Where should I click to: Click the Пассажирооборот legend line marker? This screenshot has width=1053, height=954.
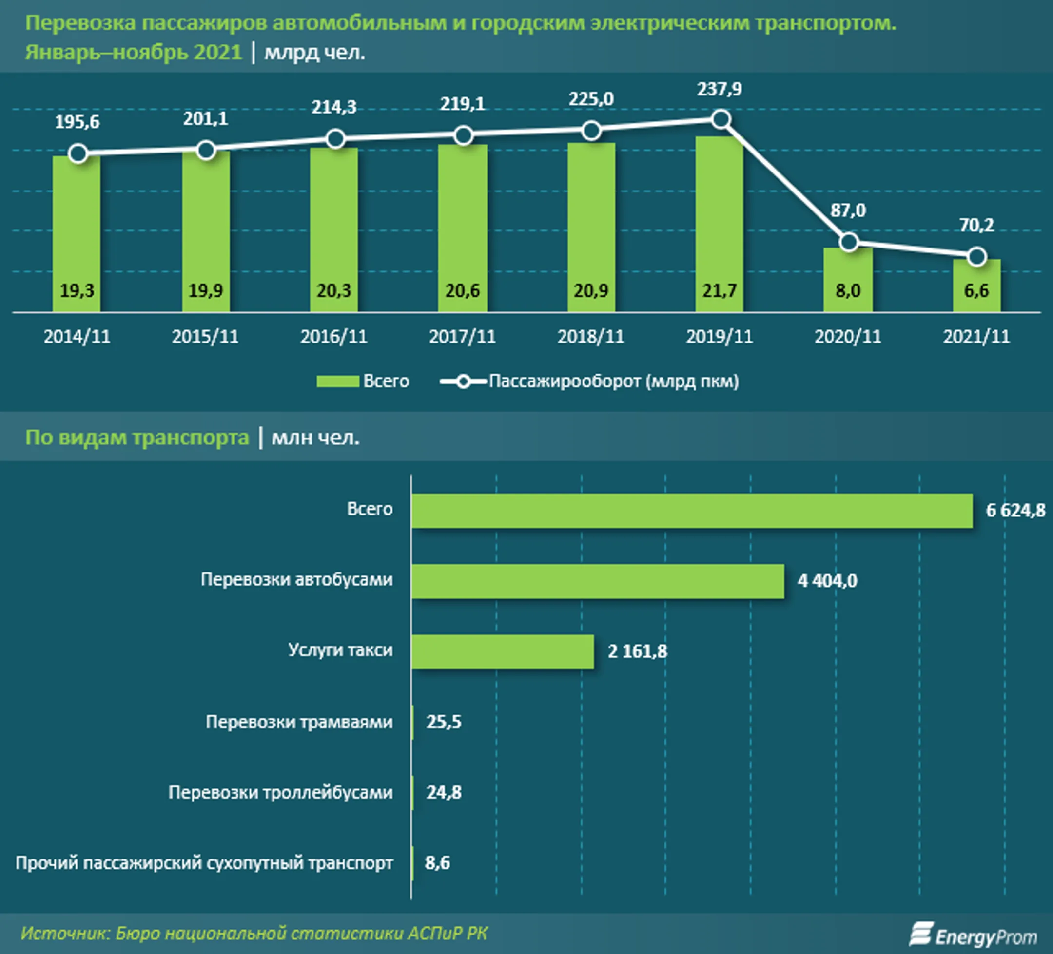tap(463, 382)
